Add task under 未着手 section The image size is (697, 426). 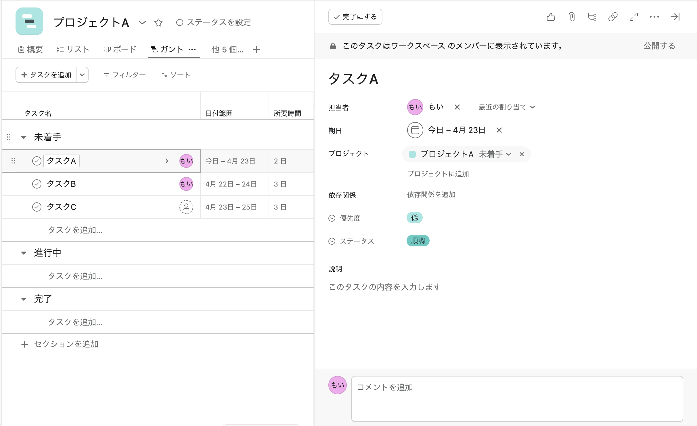75,230
